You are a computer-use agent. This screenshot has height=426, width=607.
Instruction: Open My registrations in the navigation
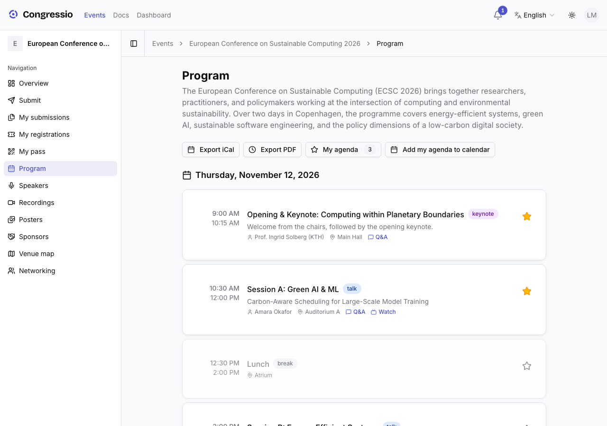(x=60, y=134)
